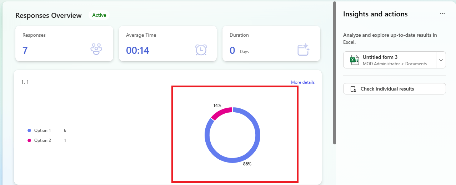456x185 pixels.
Task: Click the Option 2 count 1
Action: coord(65,140)
